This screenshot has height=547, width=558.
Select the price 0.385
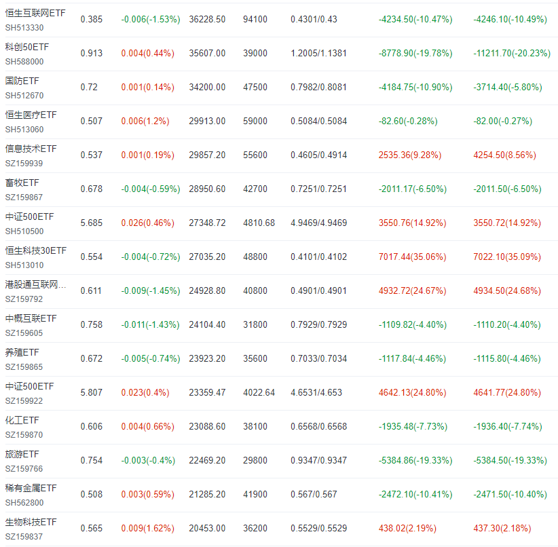pos(92,19)
